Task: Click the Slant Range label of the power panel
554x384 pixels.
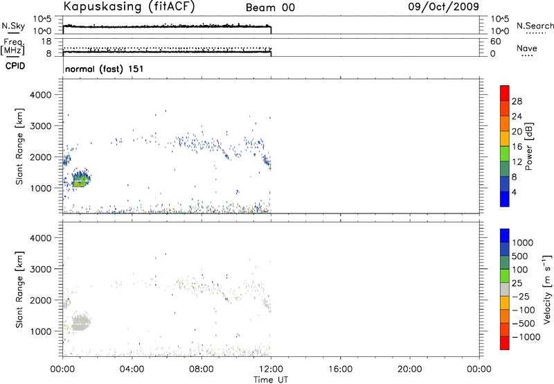Action: (19, 147)
